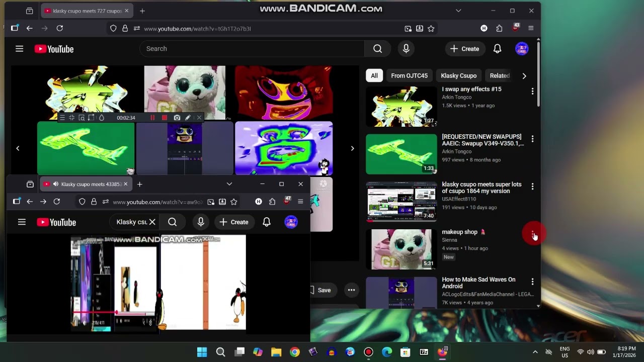Click the Bandicam find window magnifier icon
This screenshot has width=644, height=362.
tap(82, 118)
